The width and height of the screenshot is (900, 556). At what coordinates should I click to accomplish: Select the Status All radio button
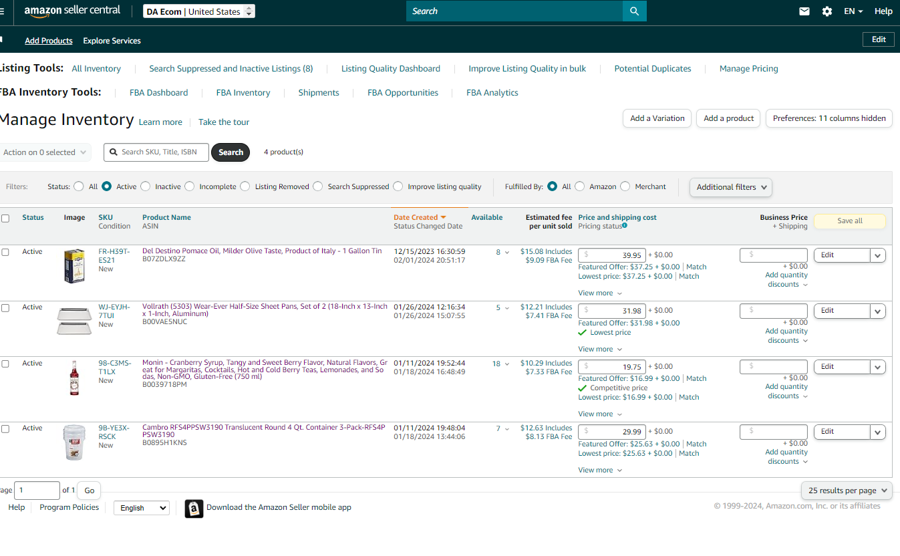[x=79, y=186]
